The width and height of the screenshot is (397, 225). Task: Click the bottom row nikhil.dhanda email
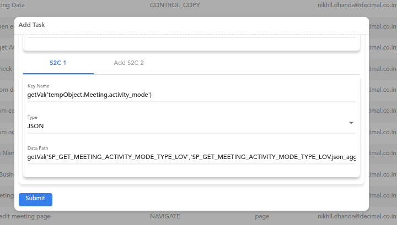[x=357, y=216]
